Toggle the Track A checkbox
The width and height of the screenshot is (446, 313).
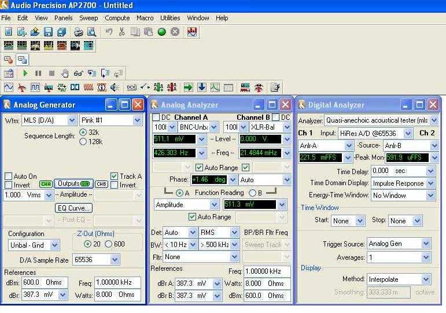tap(114, 176)
